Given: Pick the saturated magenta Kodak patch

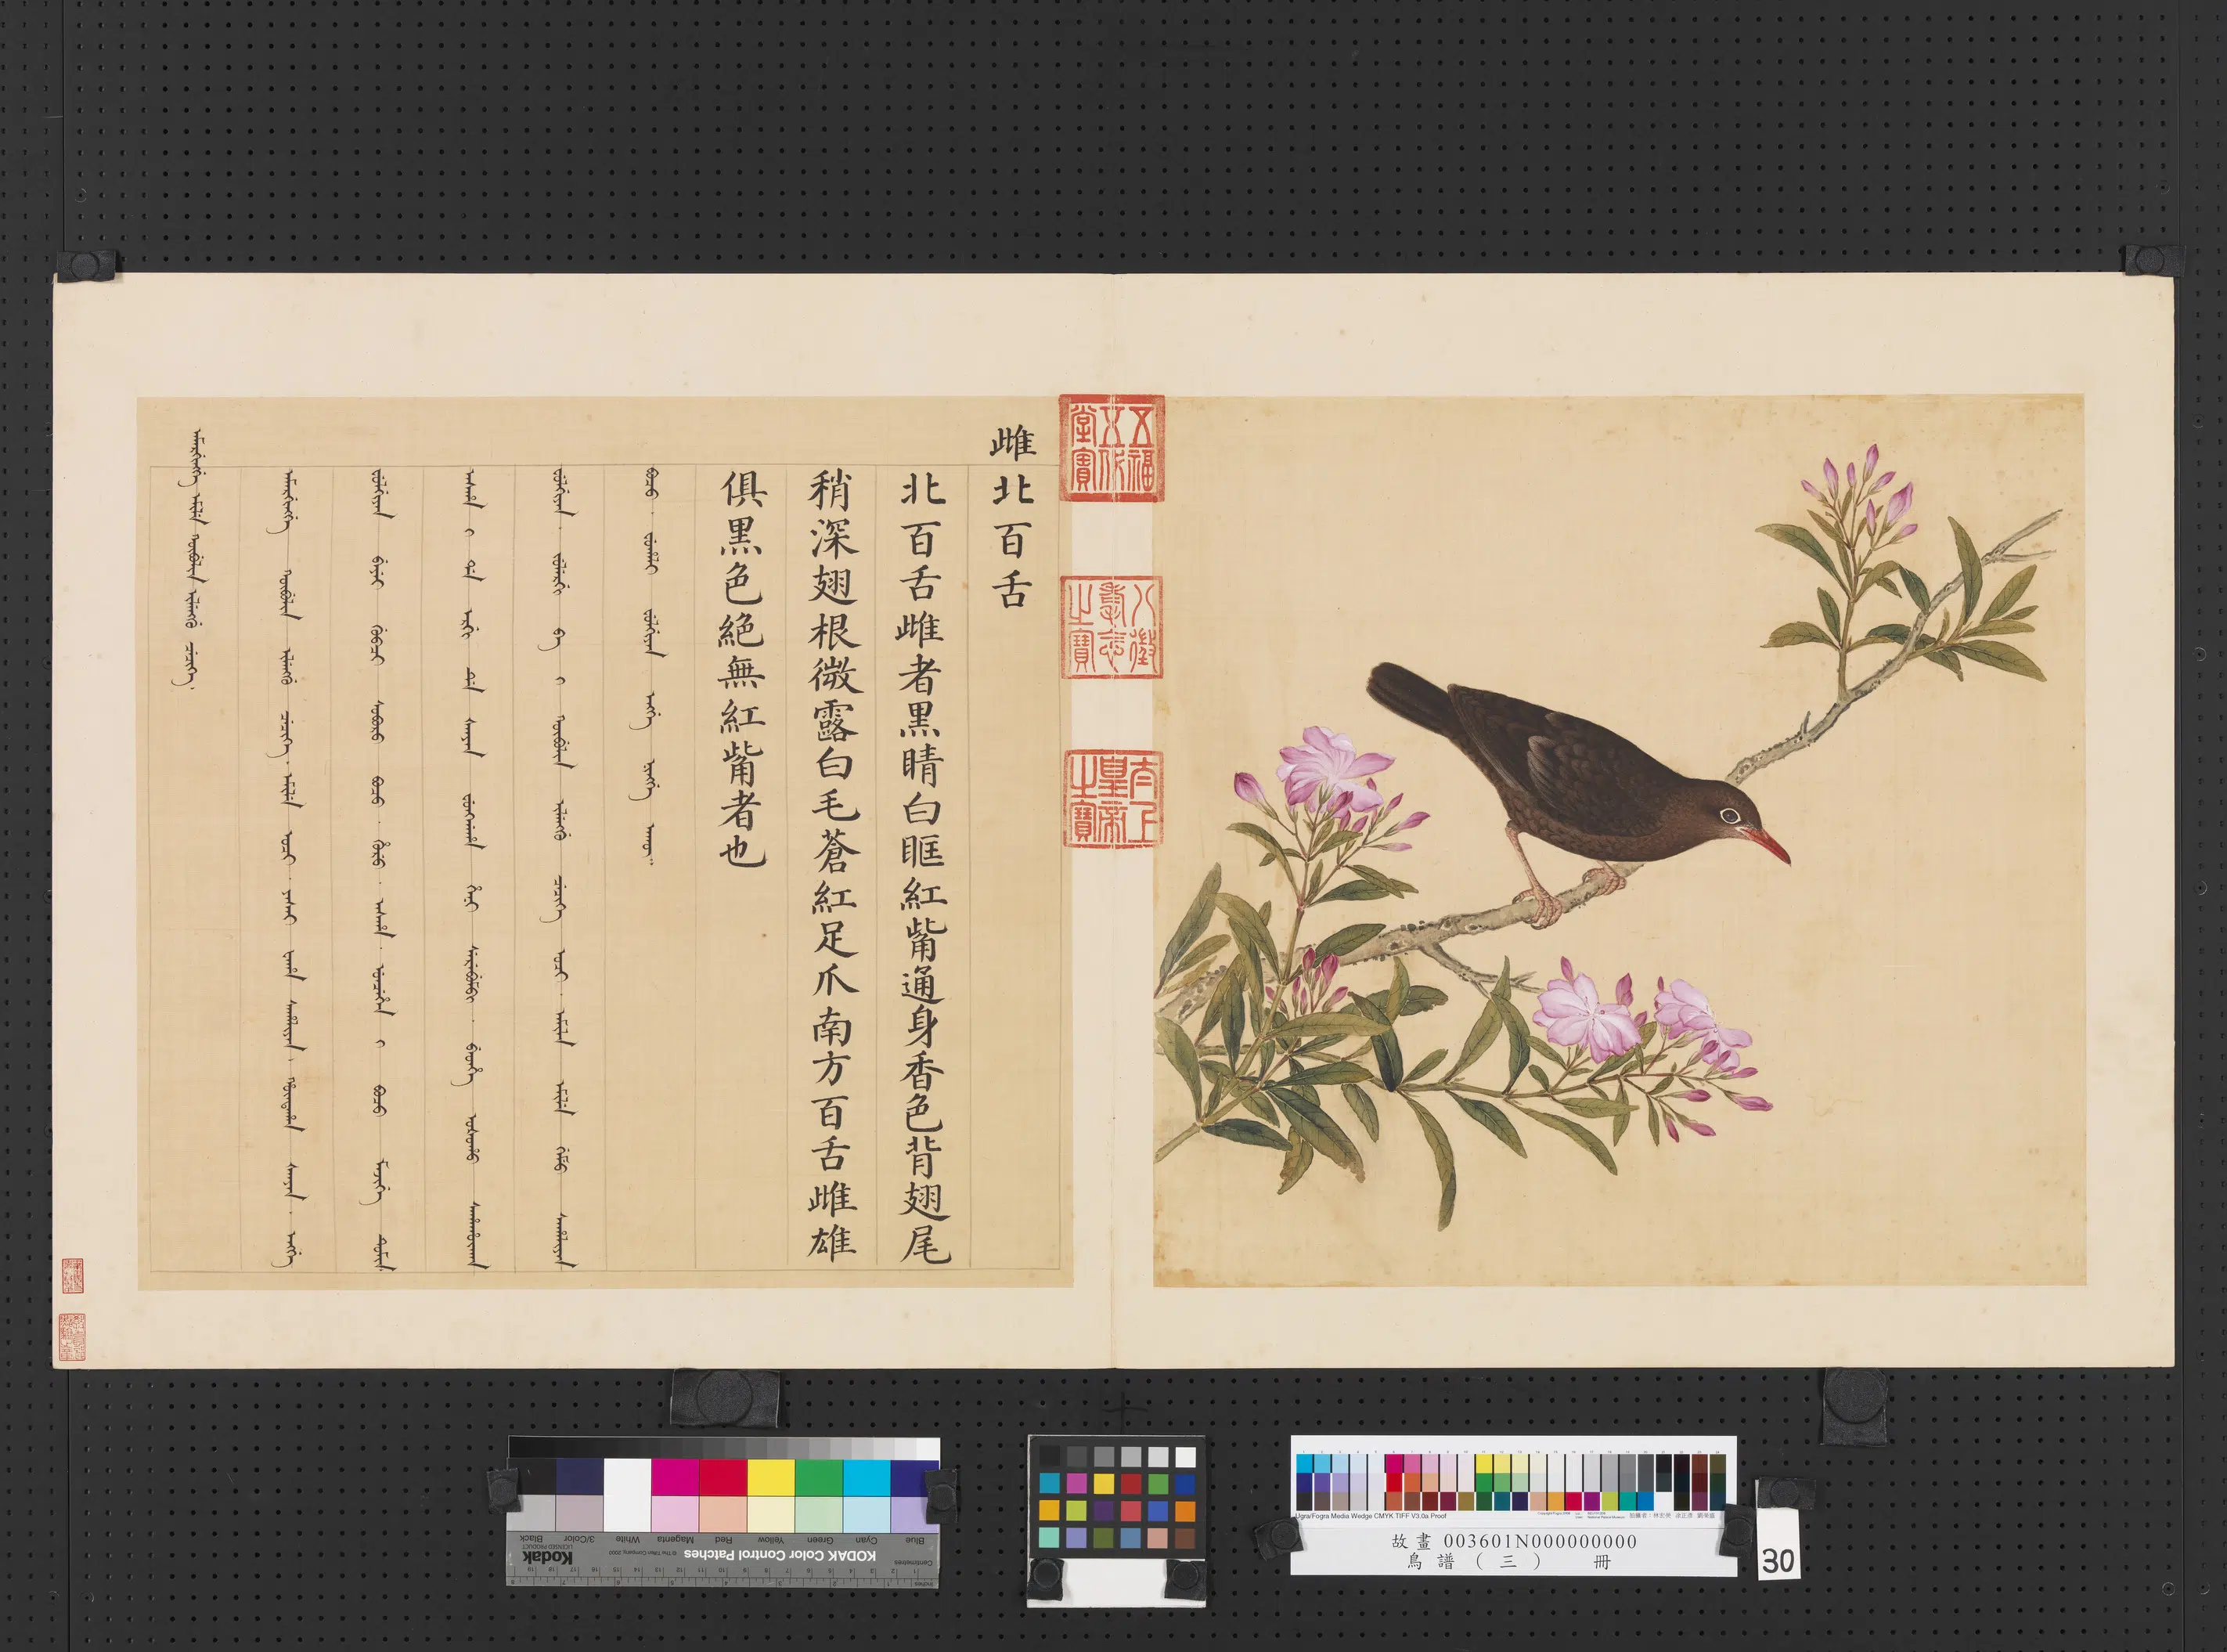Looking at the screenshot, I should point(675,1477).
